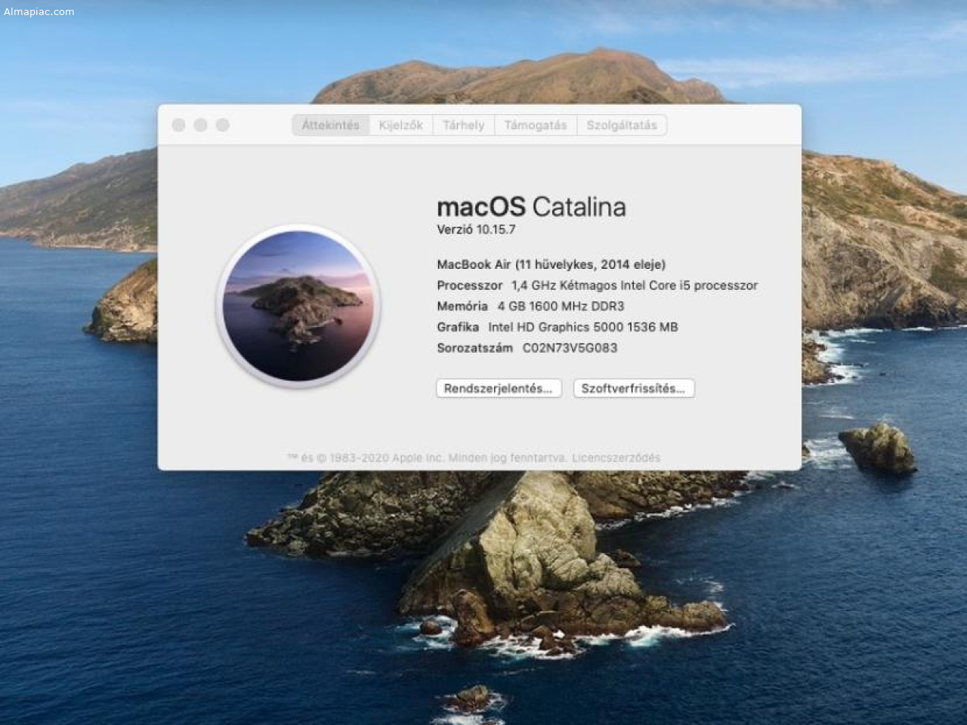Minimize window using the middle title bar button
The image size is (967, 725).
click(200, 125)
